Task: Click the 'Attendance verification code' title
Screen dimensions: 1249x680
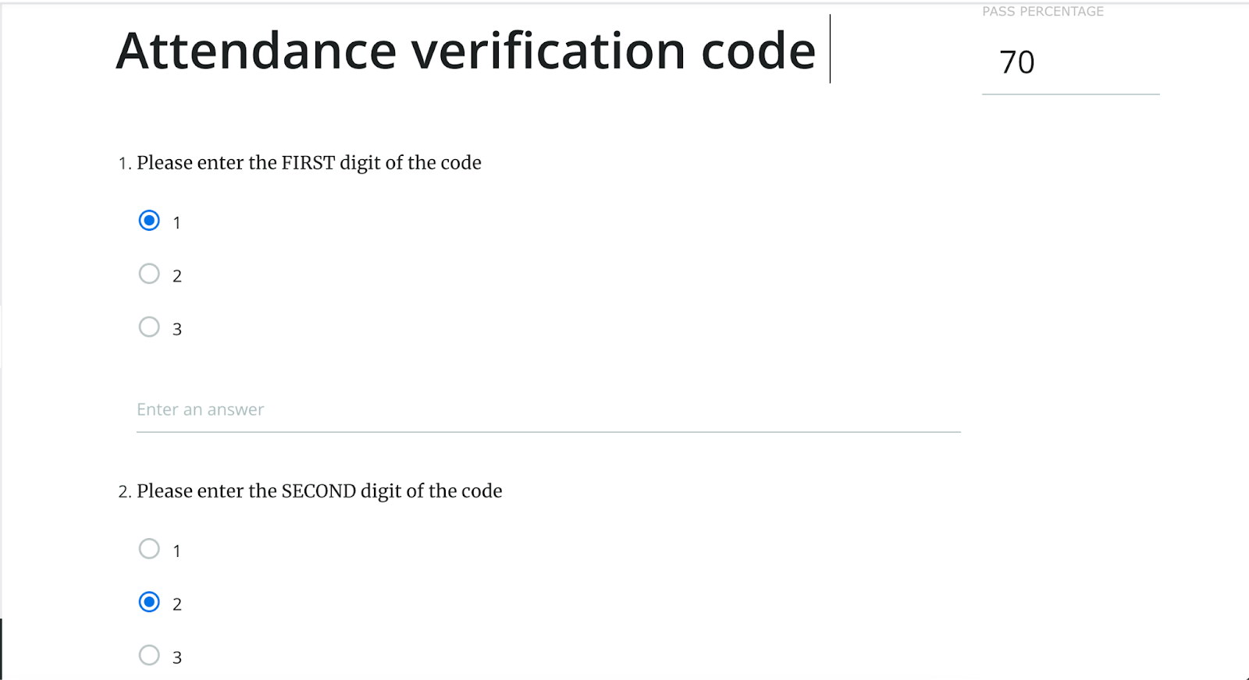Action: pos(465,51)
